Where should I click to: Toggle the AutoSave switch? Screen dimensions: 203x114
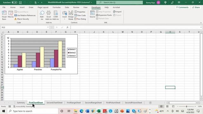tap(14, 3)
